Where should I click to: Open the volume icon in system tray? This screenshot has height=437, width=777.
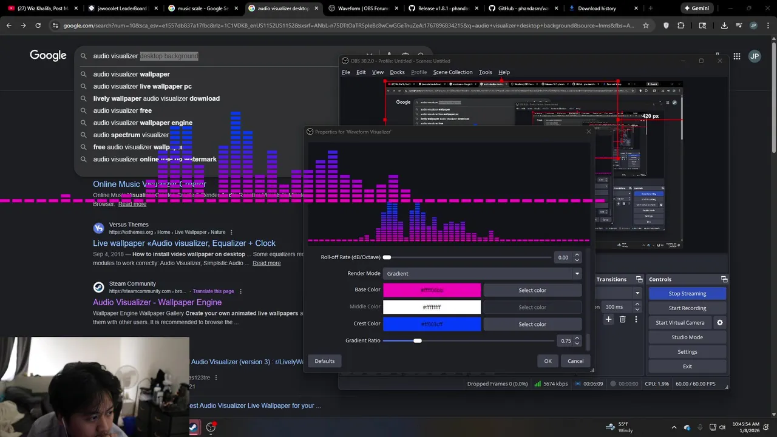722,427
